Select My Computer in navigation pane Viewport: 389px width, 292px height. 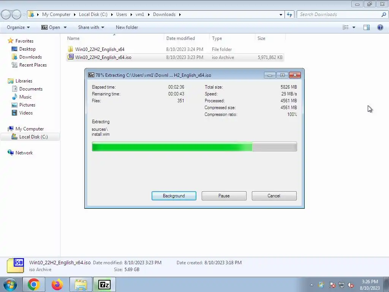(30, 129)
